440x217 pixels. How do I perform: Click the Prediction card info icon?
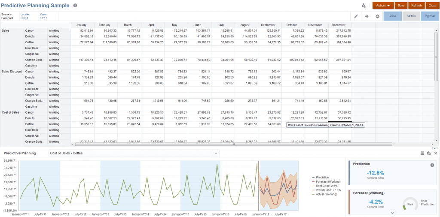pyautogui.click(x=432, y=165)
